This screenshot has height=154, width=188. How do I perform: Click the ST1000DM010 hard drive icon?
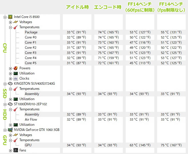[10, 104]
